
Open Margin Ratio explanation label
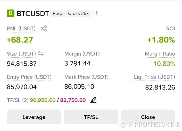(160, 54)
